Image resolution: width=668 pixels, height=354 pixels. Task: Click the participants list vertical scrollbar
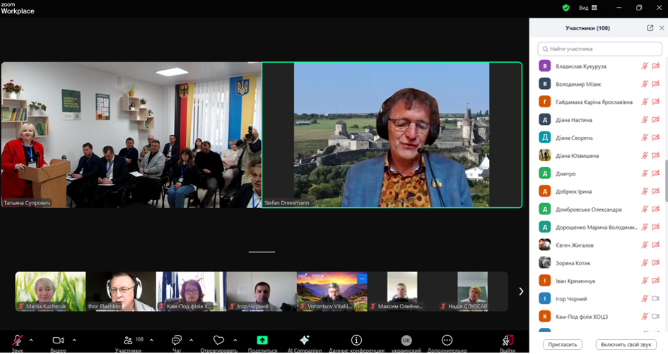point(664,180)
